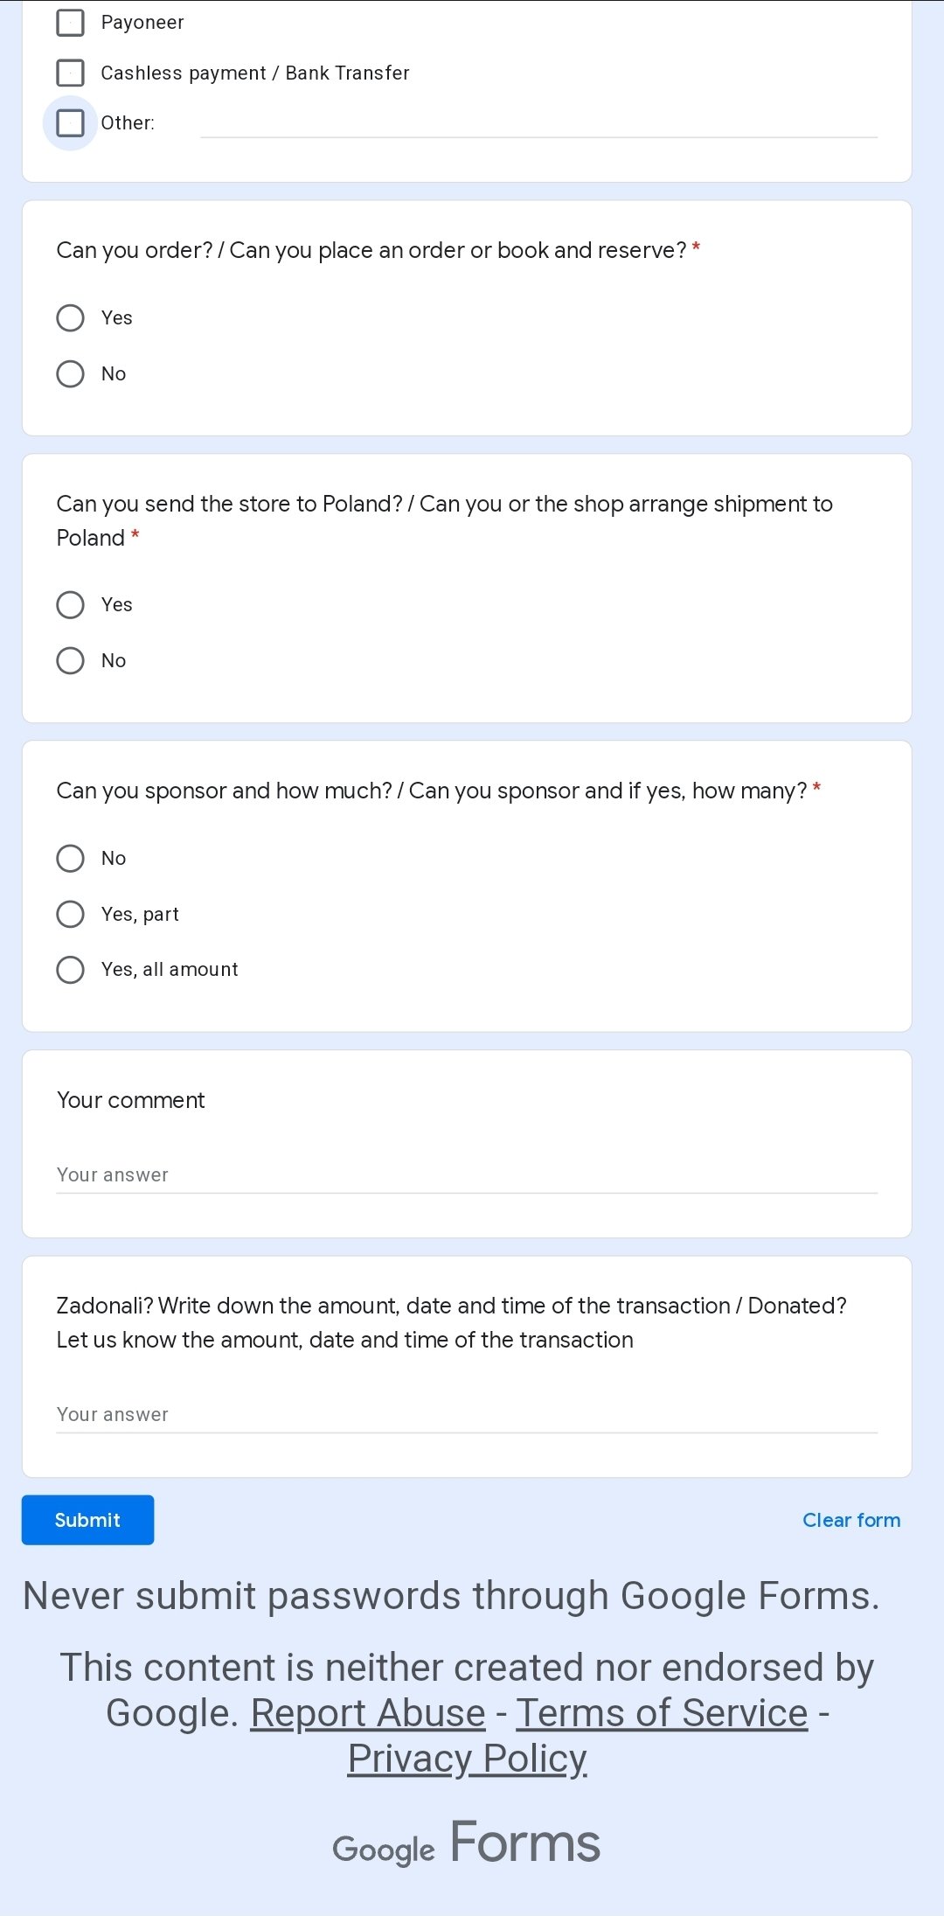Click the sponsor question title text
Screen dimensions: 944x1916
tap(432, 791)
